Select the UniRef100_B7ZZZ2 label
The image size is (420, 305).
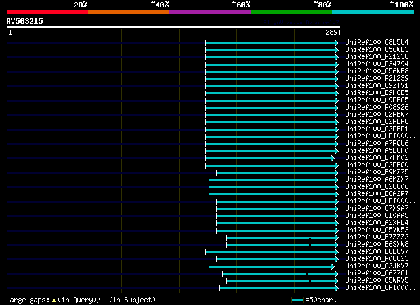[377, 237]
